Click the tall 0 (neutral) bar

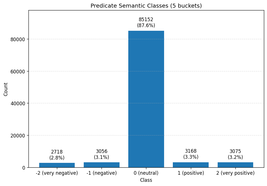pos(146,99)
